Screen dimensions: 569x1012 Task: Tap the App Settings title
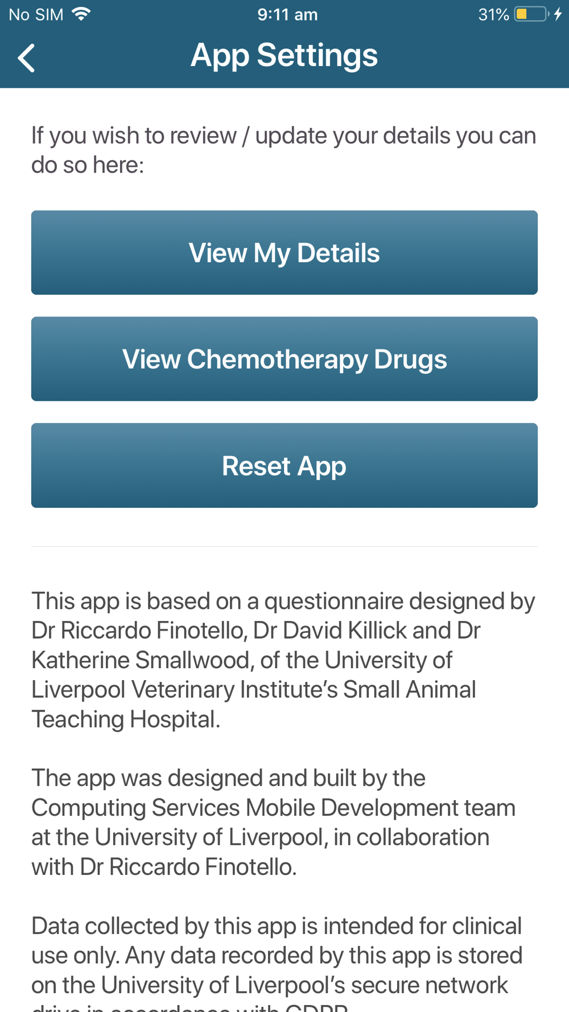click(x=284, y=55)
